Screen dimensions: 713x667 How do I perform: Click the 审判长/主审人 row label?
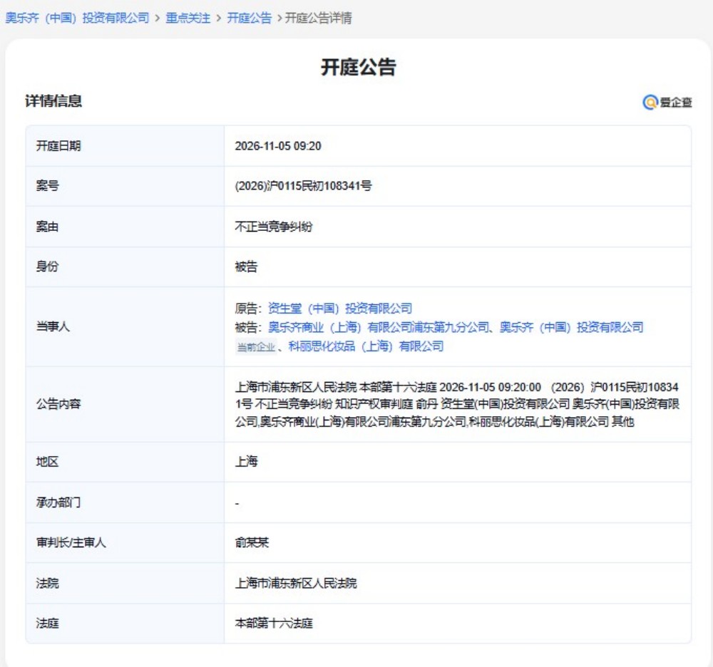tap(71, 542)
